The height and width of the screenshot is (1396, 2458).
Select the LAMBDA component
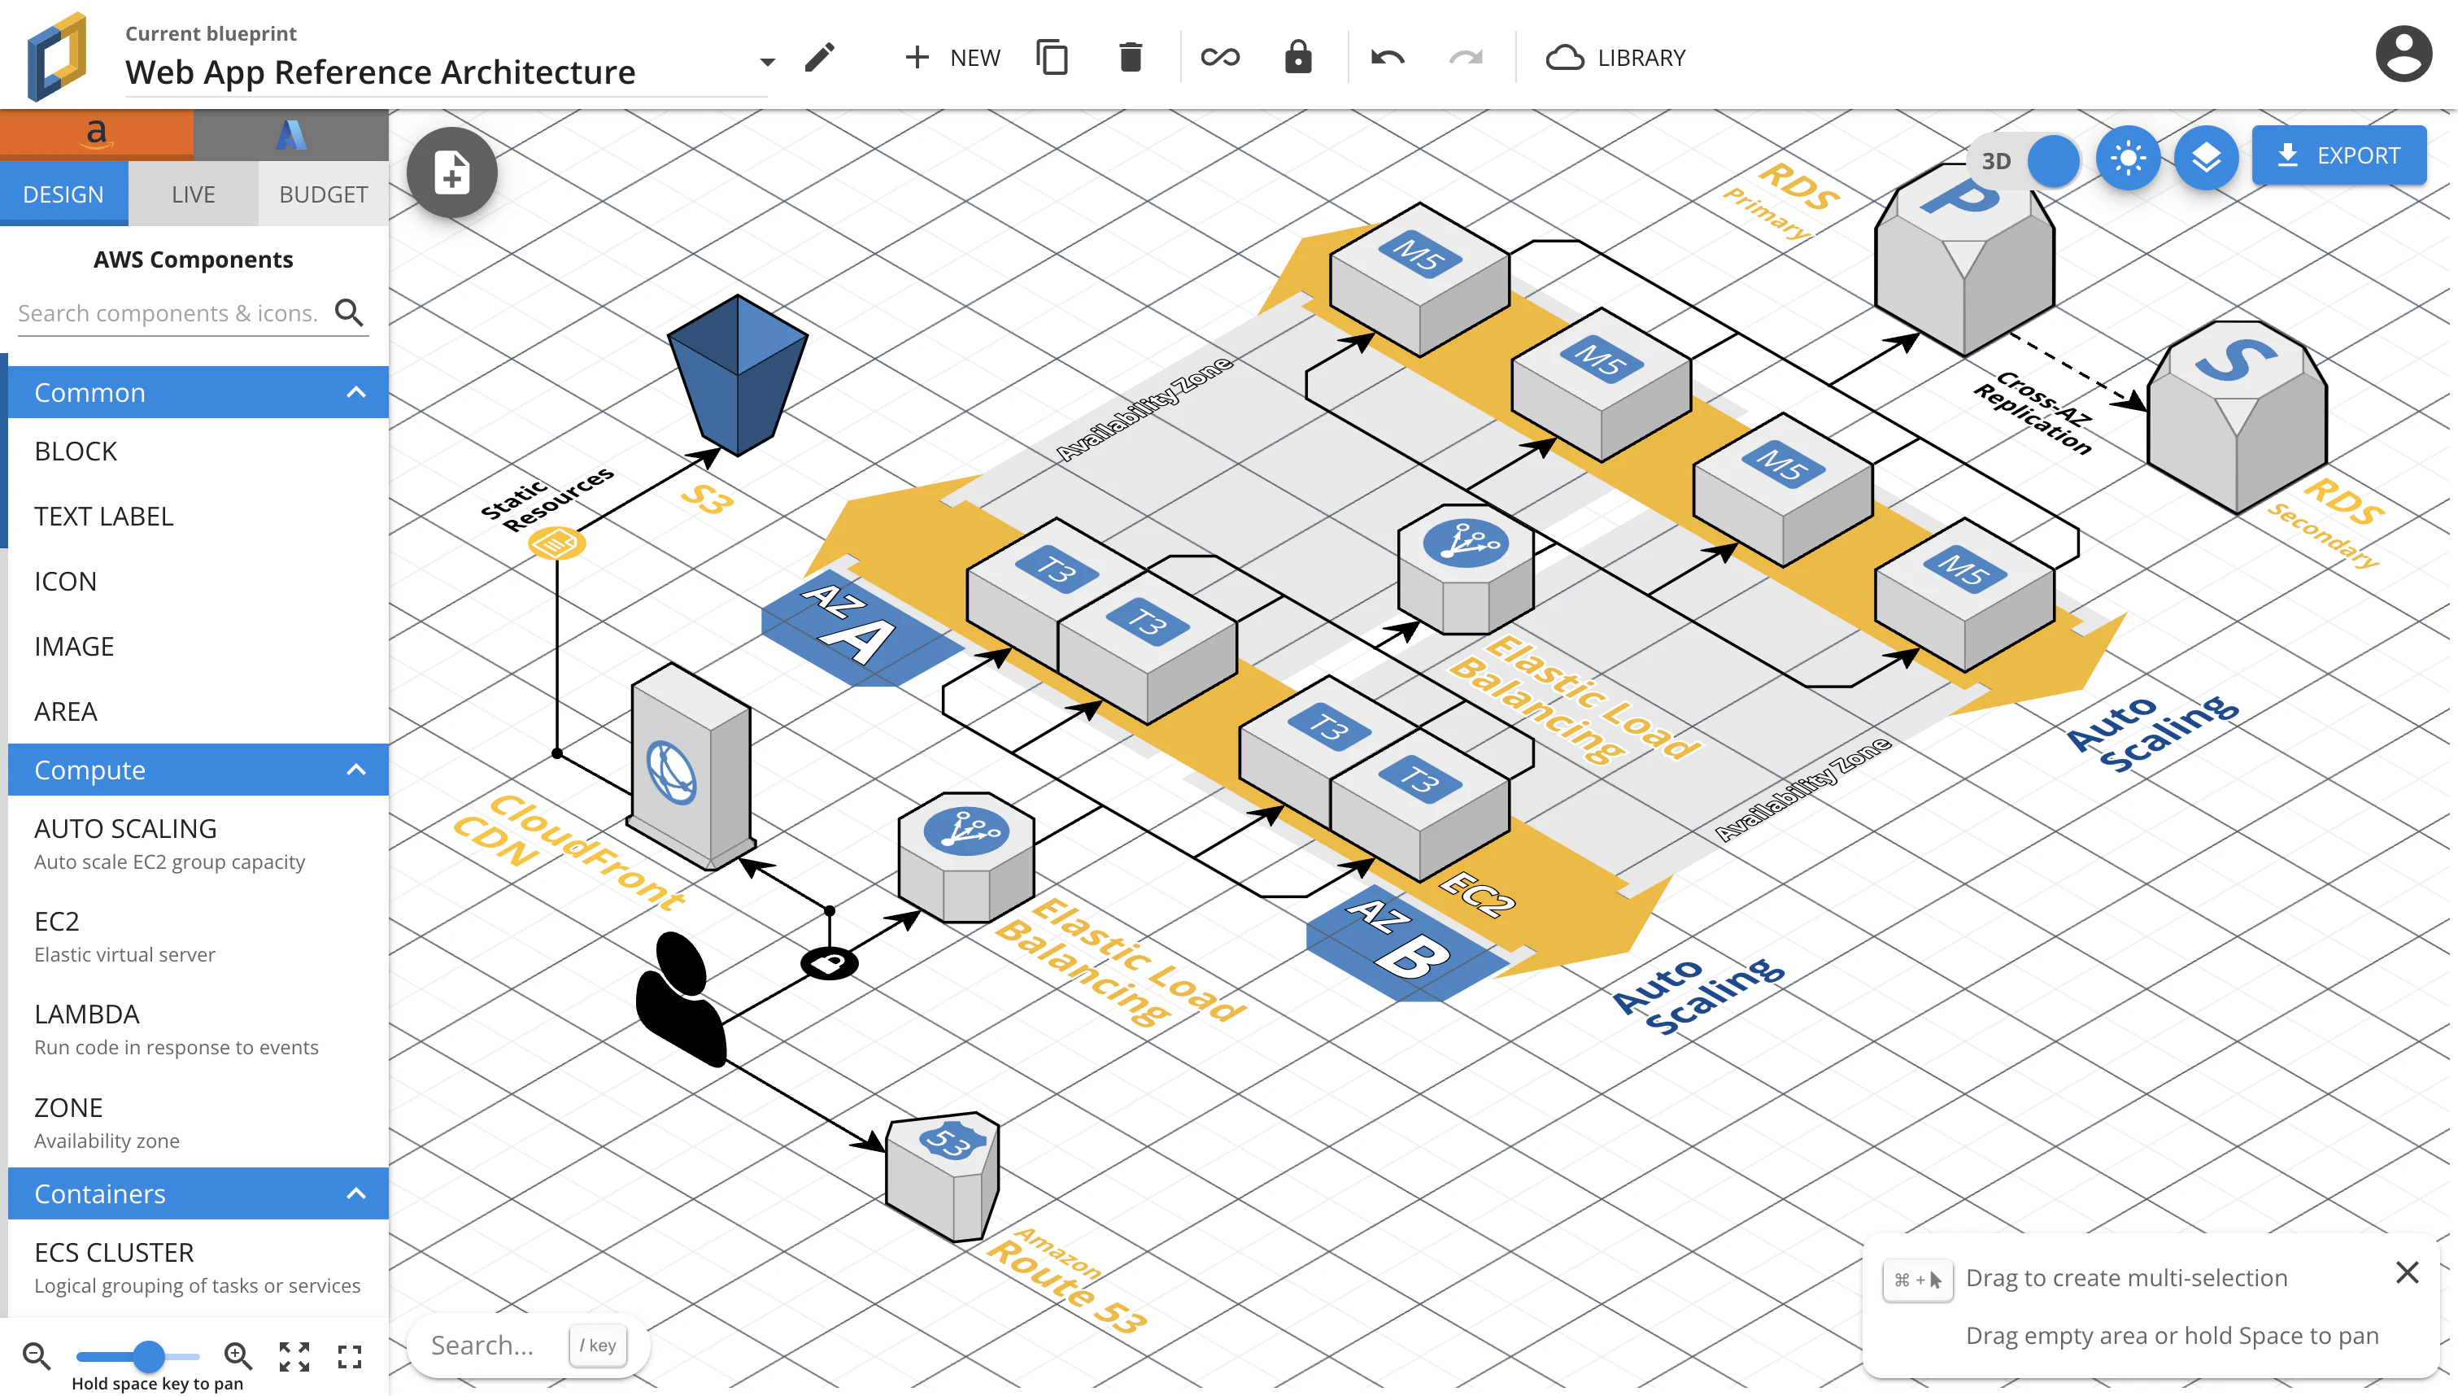pyautogui.click(x=198, y=1029)
